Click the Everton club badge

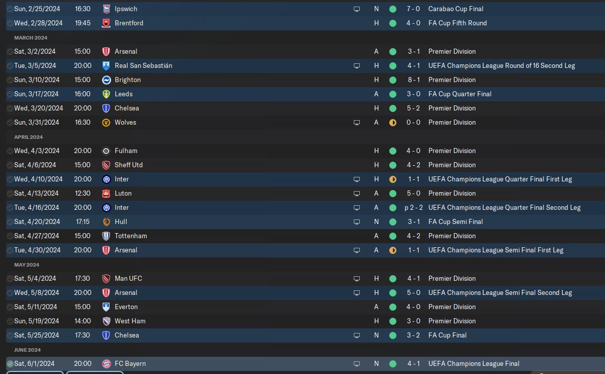[106, 307]
